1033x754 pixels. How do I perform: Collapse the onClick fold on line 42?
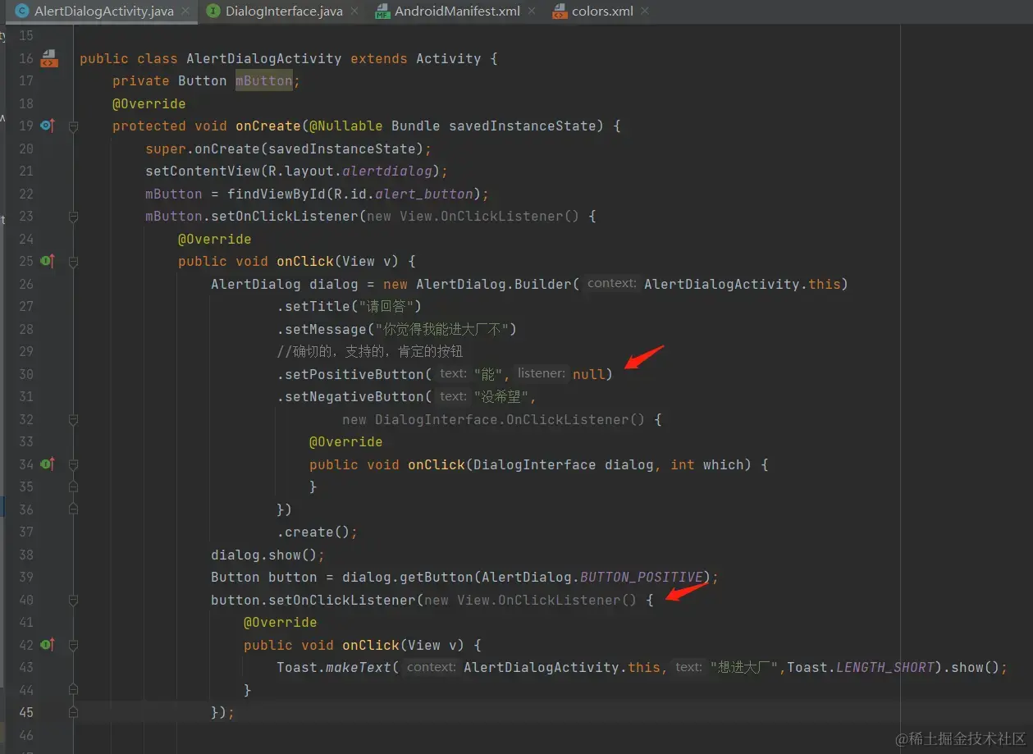tap(73, 645)
